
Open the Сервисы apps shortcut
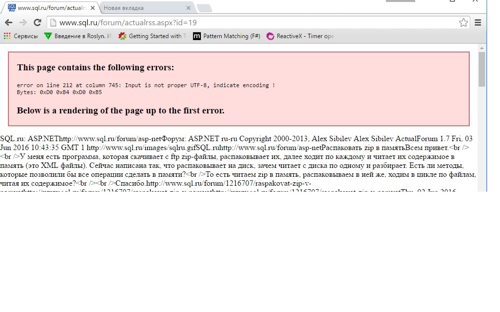(20, 36)
